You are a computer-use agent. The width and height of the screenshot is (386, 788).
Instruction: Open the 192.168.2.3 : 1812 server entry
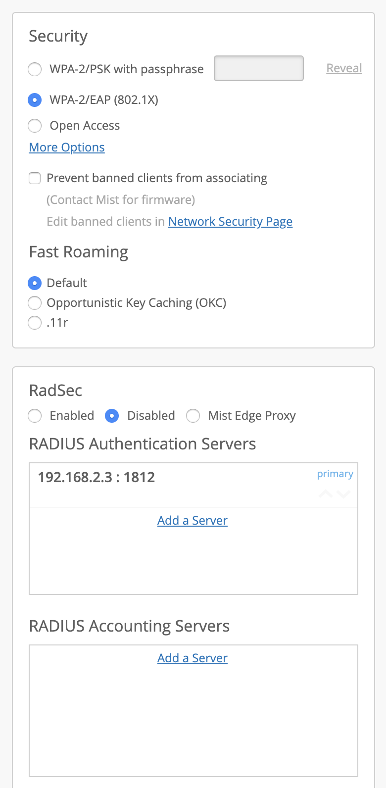pos(96,477)
